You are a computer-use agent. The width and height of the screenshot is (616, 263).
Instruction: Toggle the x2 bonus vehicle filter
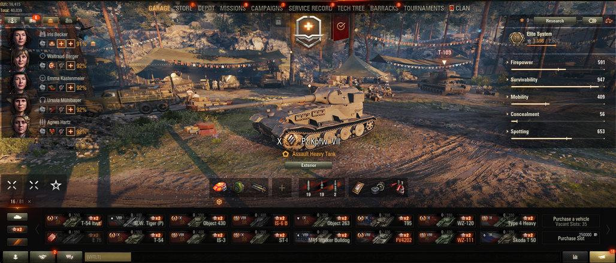(x=17, y=230)
